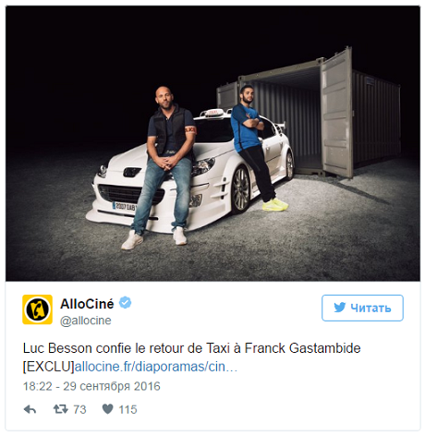
Task: Click the blue verified badge
Action: click(x=126, y=303)
